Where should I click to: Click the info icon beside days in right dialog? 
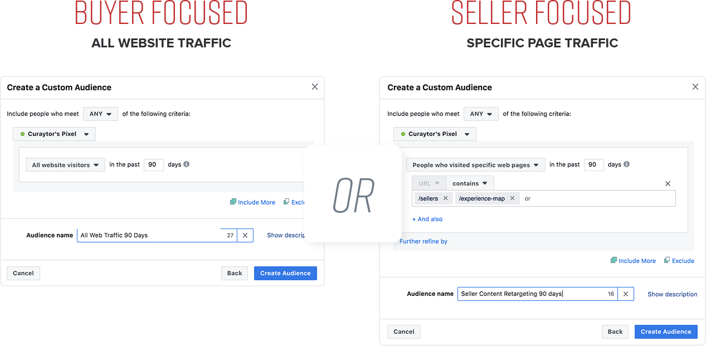coord(627,164)
